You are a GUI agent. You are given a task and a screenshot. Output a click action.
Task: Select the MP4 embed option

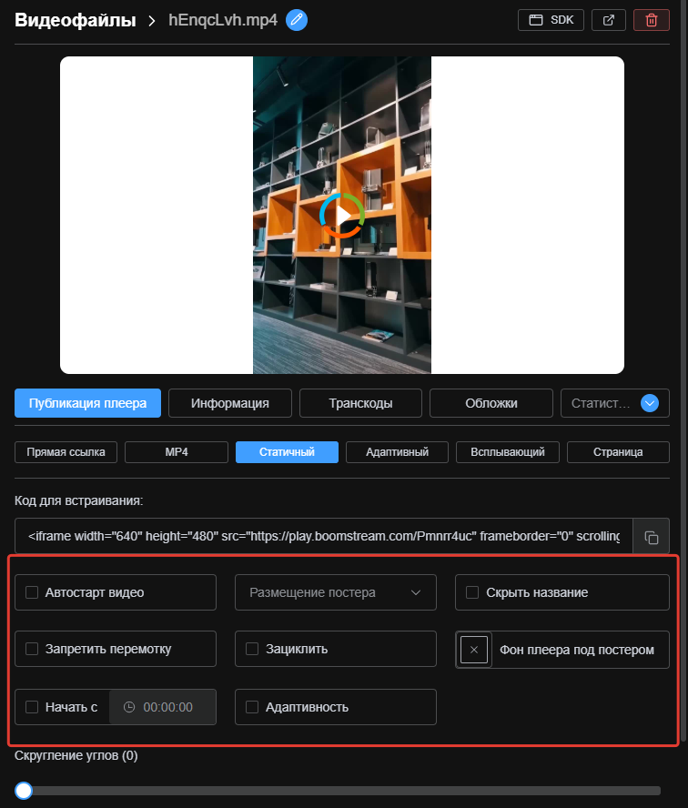click(177, 452)
